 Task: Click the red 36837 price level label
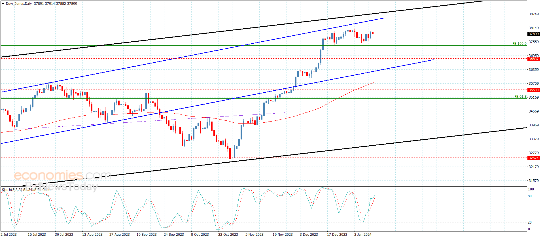[x=534, y=59]
